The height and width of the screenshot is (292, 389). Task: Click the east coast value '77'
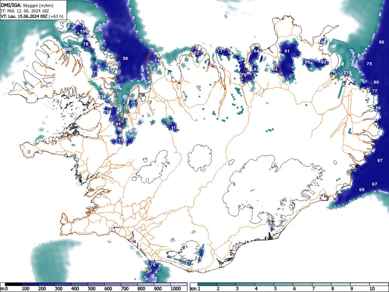click(x=375, y=91)
